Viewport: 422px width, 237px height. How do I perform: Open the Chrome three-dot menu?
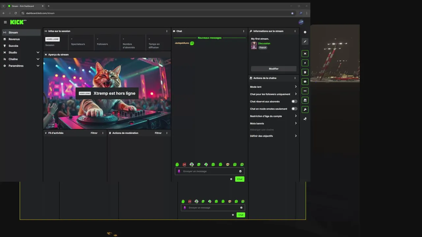pyautogui.click(x=307, y=13)
